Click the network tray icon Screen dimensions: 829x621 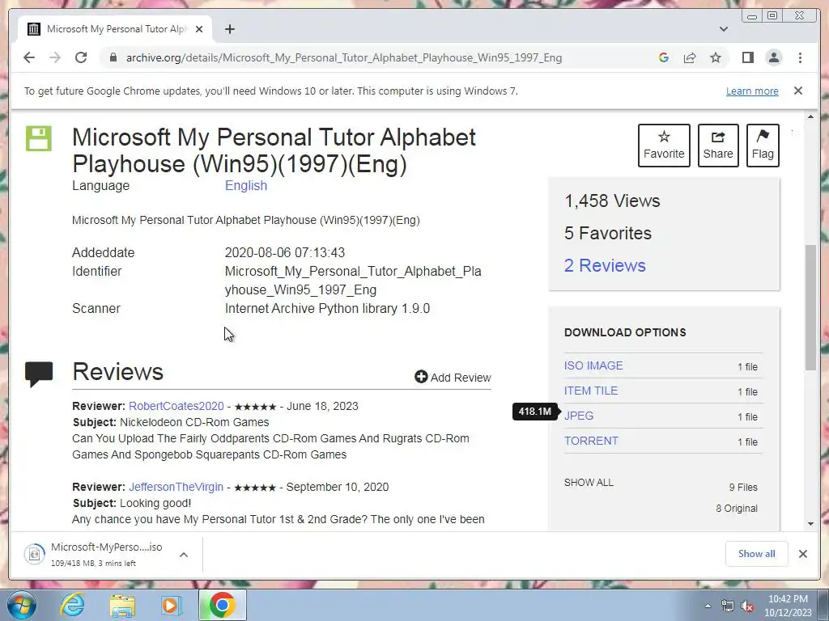728,606
